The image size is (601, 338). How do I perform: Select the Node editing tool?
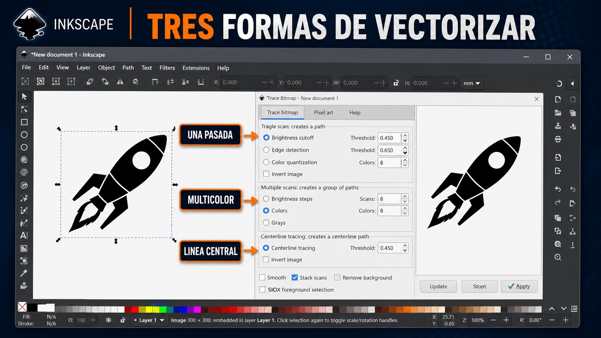pyautogui.click(x=24, y=109)
